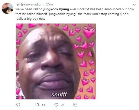View the retweet count of 12
The image size is (139, 110).
click(x=44, y=105)
